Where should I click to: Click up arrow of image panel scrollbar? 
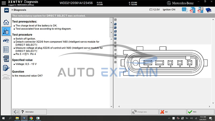pos(213,20)
